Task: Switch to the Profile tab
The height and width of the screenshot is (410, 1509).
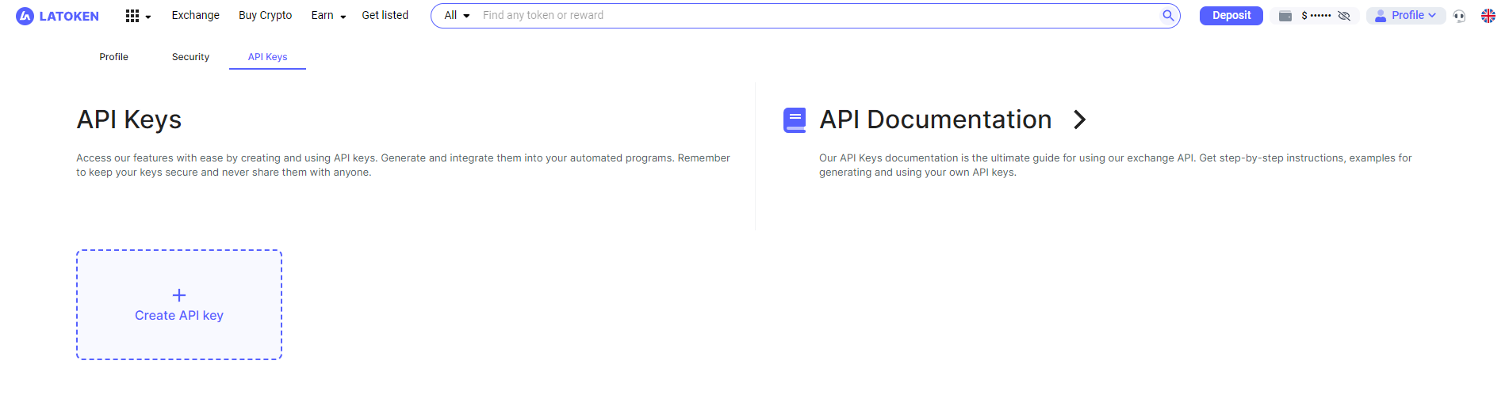Action: pos(113,57)
